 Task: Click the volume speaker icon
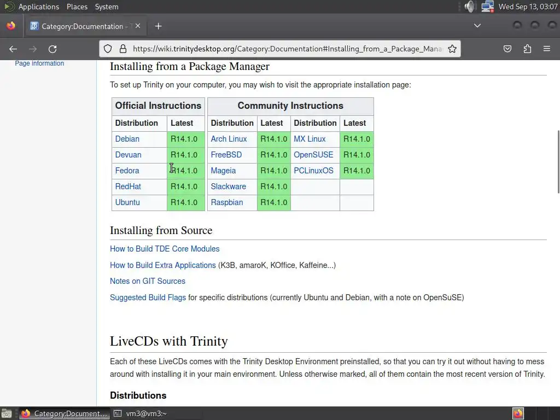pyautogui.click(x=470, y=7)
